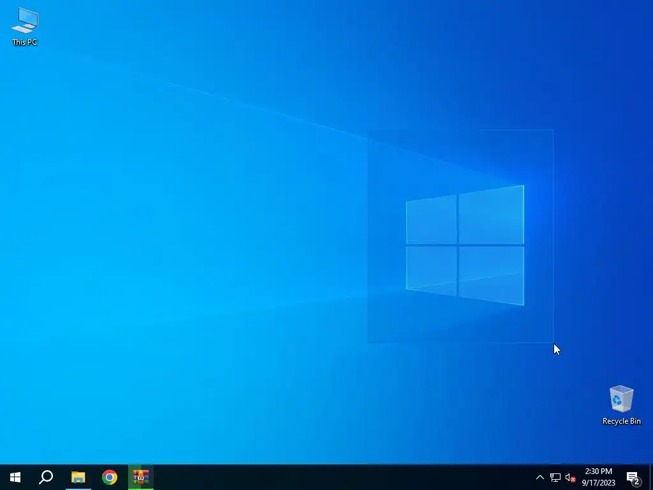Click the muted volume speaker icon
Screen dimensions: 653x490
[x=571, y=477]
